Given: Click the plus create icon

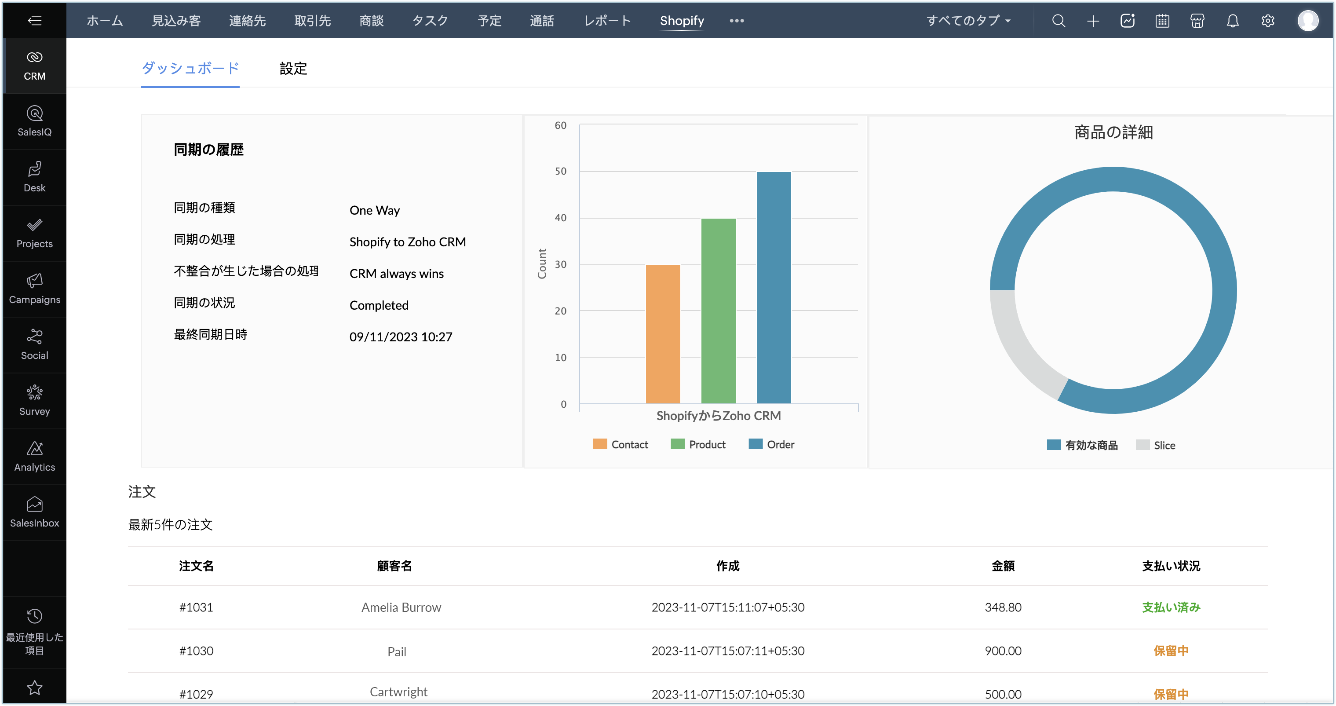Looking at the screenshot, I should [1093, 21].
